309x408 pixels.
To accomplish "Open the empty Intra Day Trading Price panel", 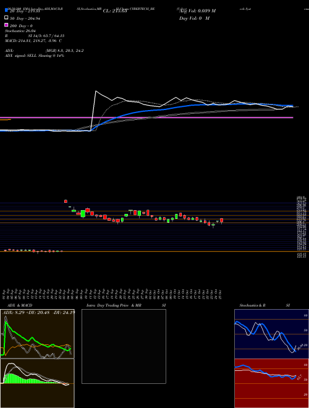I will coord(124,346).
